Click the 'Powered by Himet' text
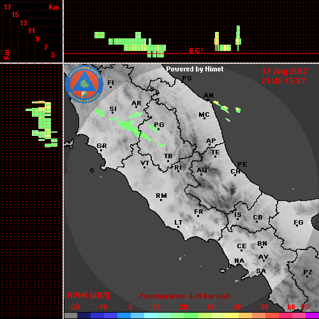This screenshot has width=319, height=319. [x=195, y=69]
